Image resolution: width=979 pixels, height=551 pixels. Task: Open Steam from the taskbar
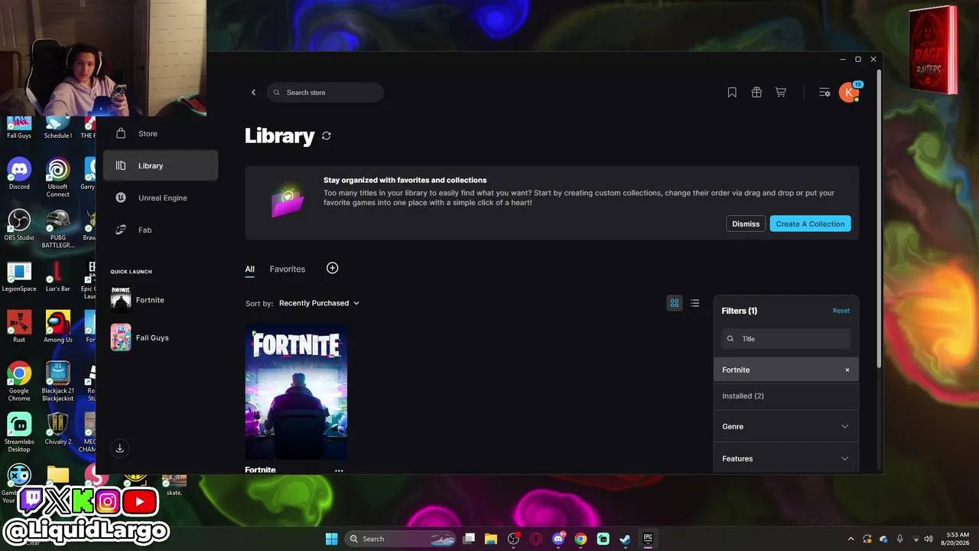coord(625,539)
